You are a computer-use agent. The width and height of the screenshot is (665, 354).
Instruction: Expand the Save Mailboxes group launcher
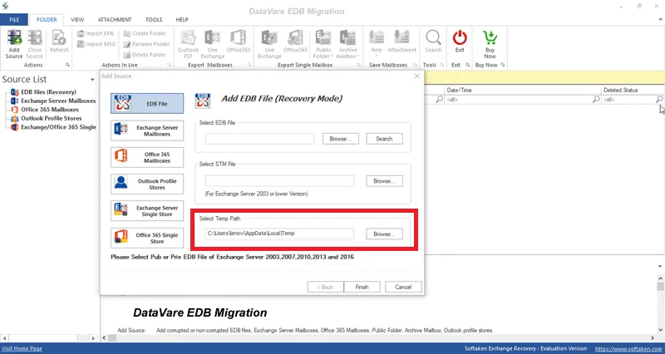click(x=415, y=65)
